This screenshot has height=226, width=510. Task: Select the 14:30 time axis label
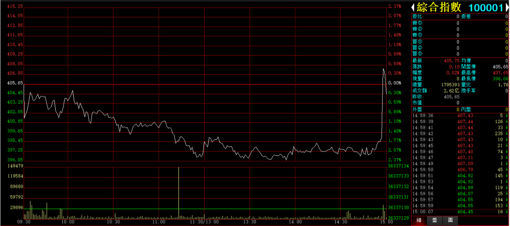click(340, 222)
